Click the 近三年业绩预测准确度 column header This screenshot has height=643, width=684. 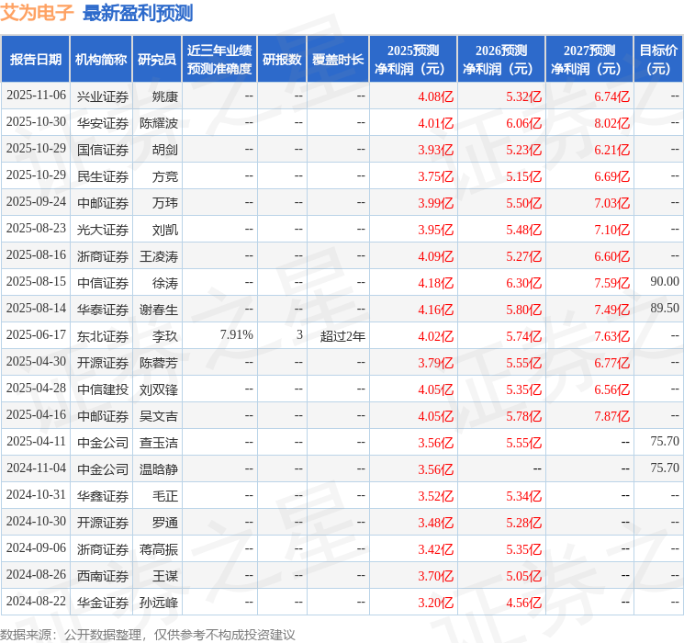[219, 60]
